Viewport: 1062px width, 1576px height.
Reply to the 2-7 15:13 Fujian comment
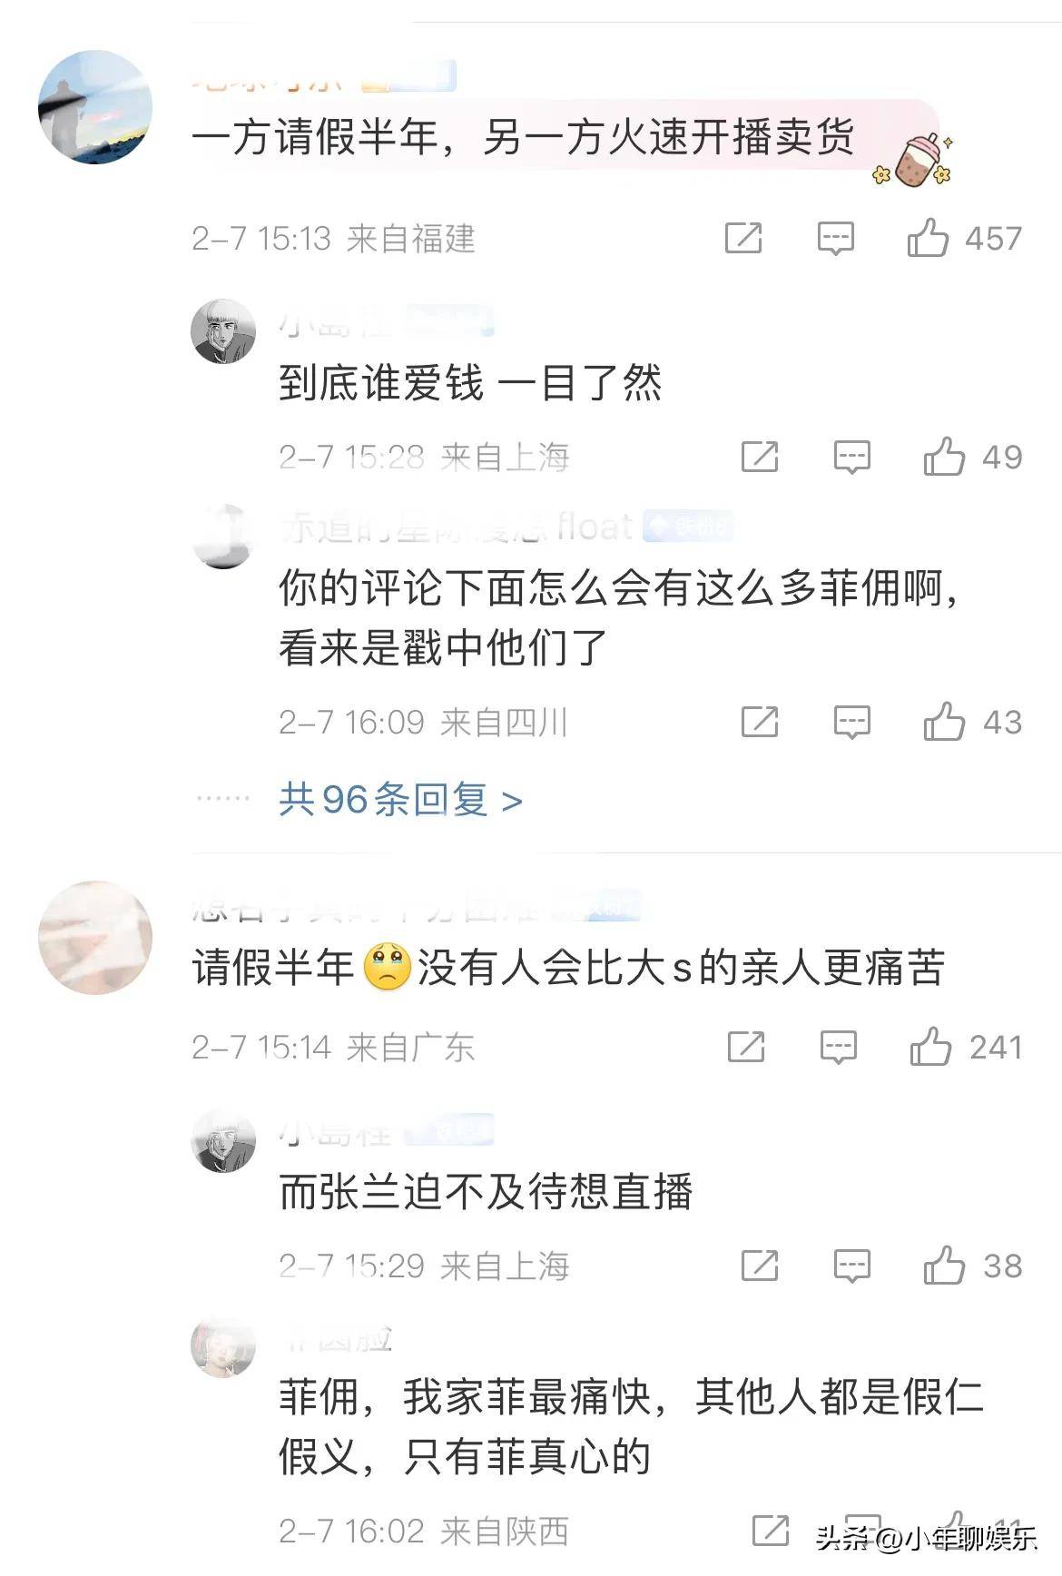tap(835, 239)
